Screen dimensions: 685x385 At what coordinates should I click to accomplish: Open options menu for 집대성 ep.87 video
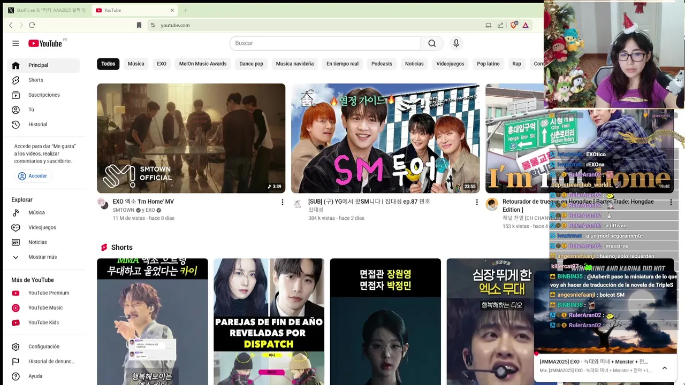tap(477, 202)
